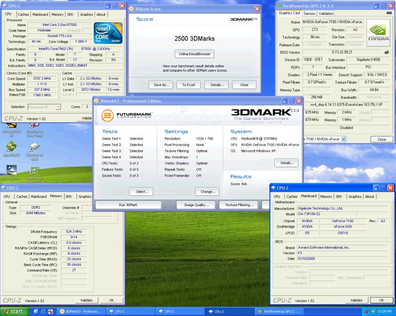Click Validate in the memory CPU-Z window
The image size is (396, 316).
pyautogui.click(x=86, y=300)
